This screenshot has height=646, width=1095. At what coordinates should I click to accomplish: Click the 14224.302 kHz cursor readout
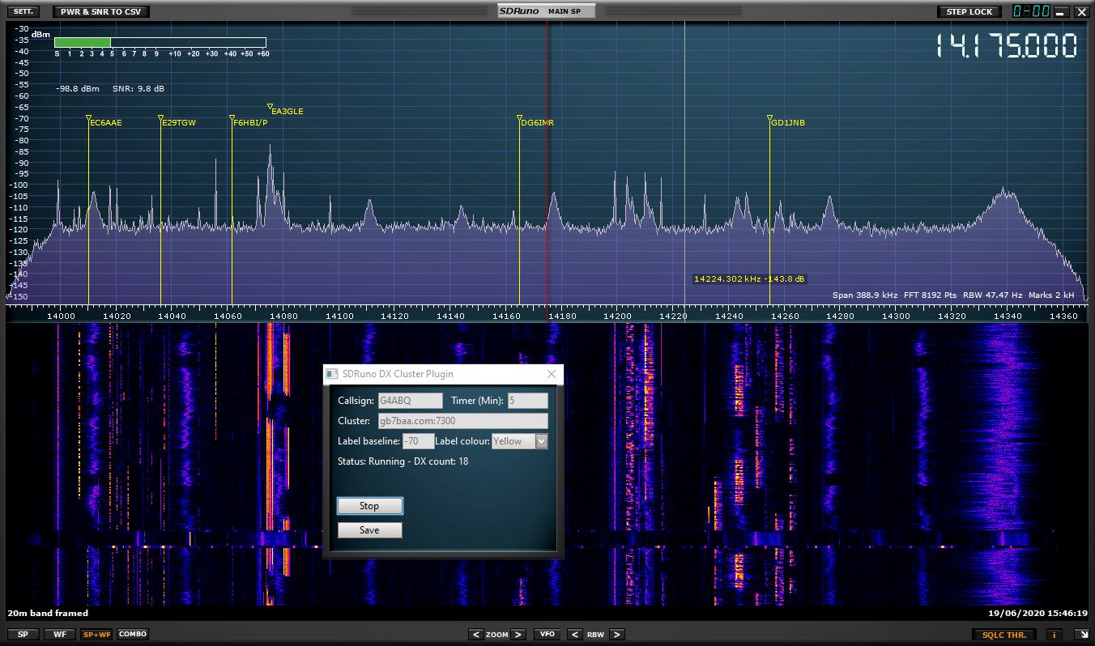pos(749,279)
